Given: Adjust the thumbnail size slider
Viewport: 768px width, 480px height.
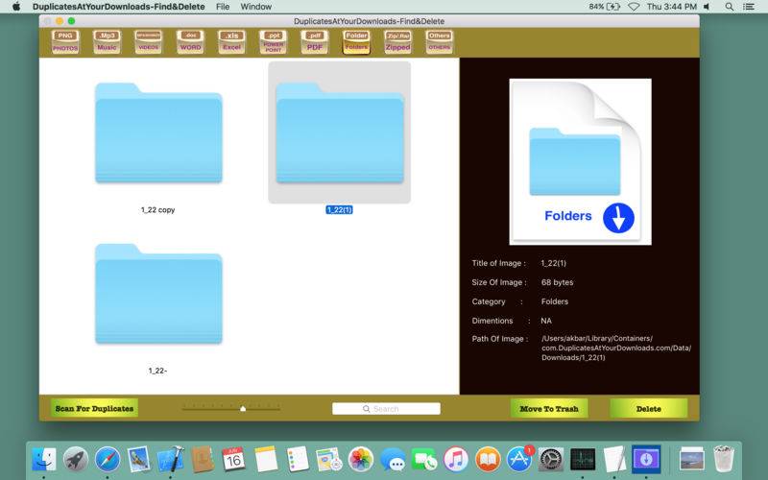Looking at the screenshot, I should 243,408.
